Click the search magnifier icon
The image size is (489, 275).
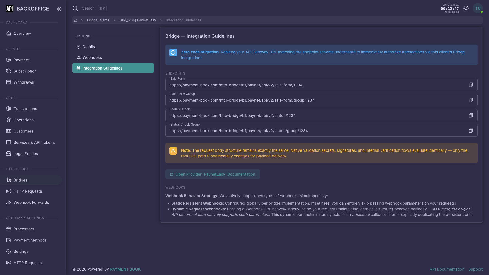(75, 8)
